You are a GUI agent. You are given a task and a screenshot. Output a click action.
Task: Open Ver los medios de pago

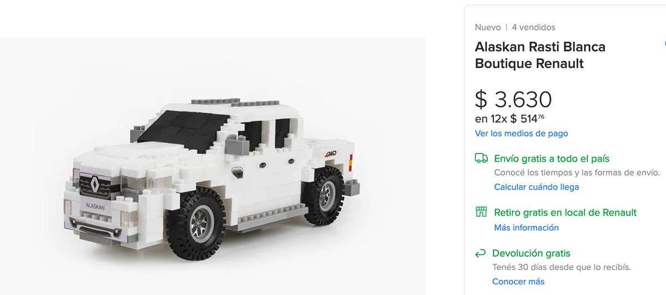[x=521, y=134]
